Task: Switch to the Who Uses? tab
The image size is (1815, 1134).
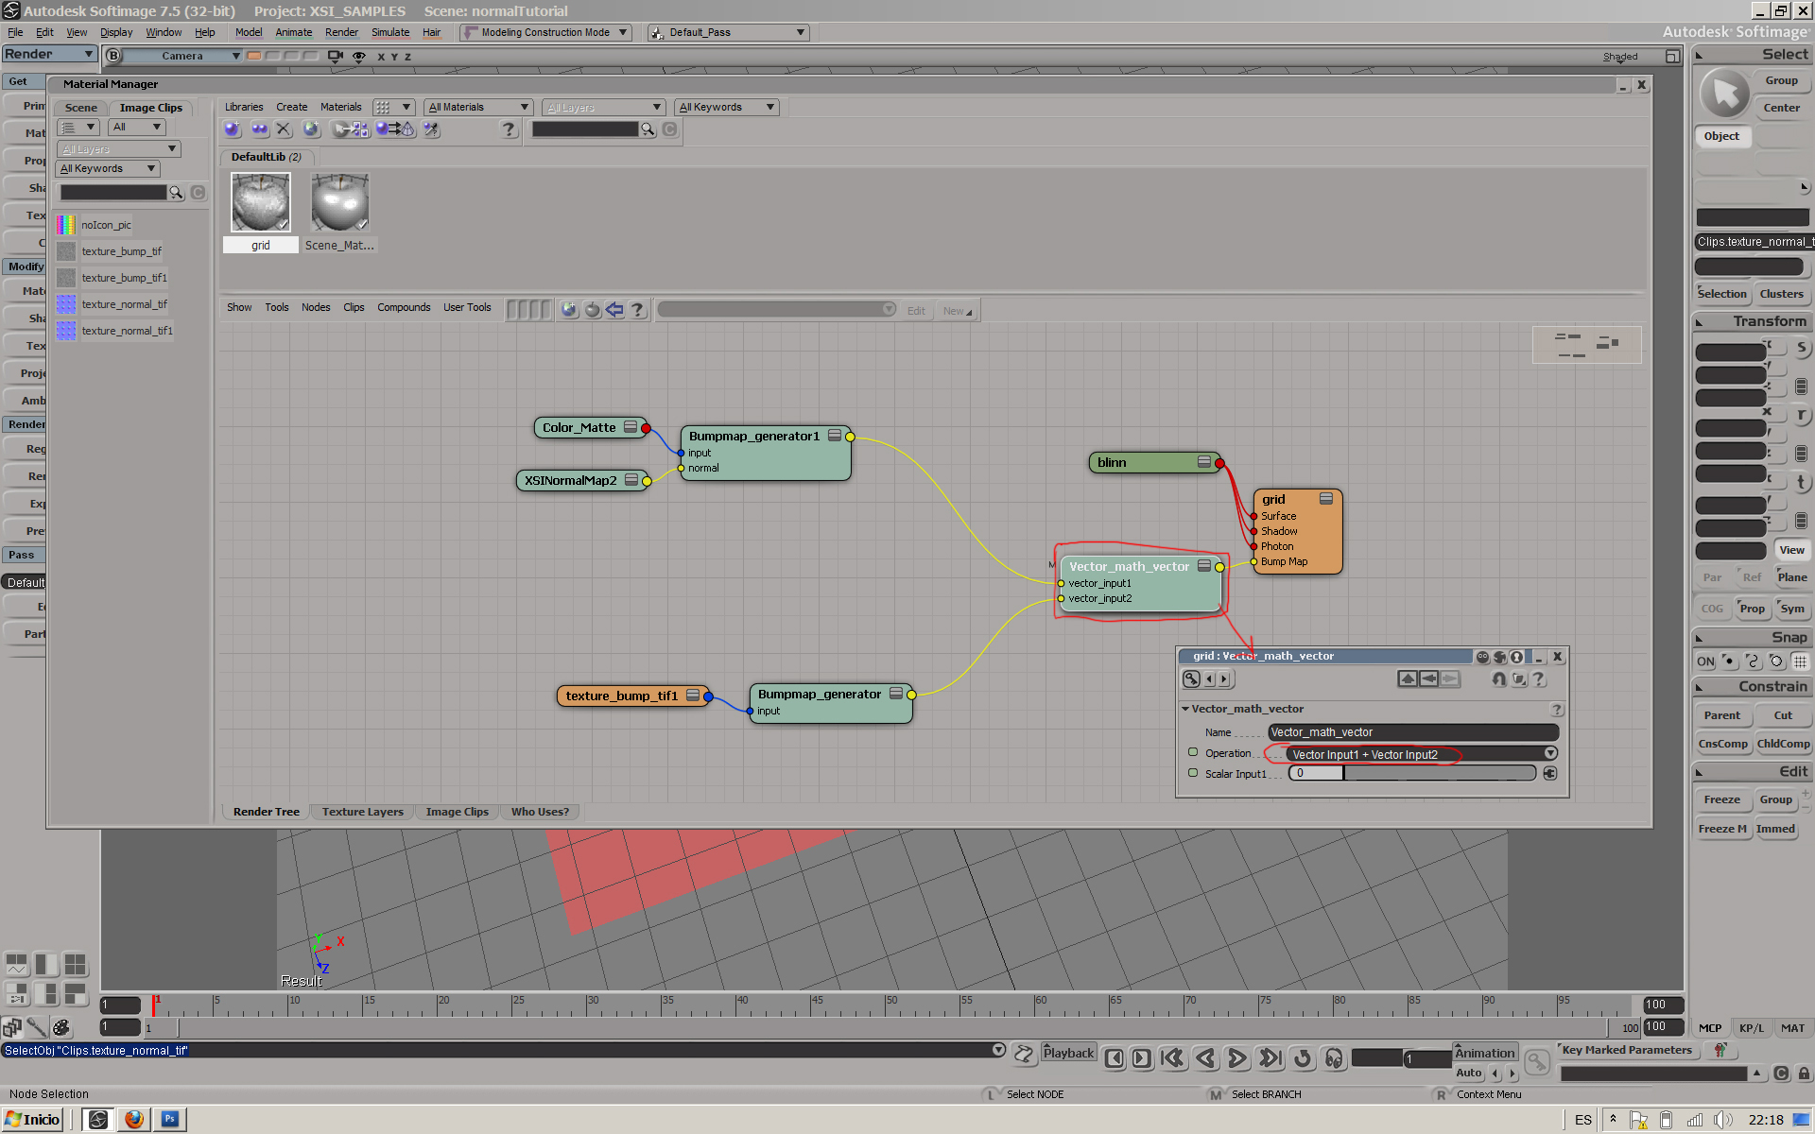Action: (x=540, y=812)
